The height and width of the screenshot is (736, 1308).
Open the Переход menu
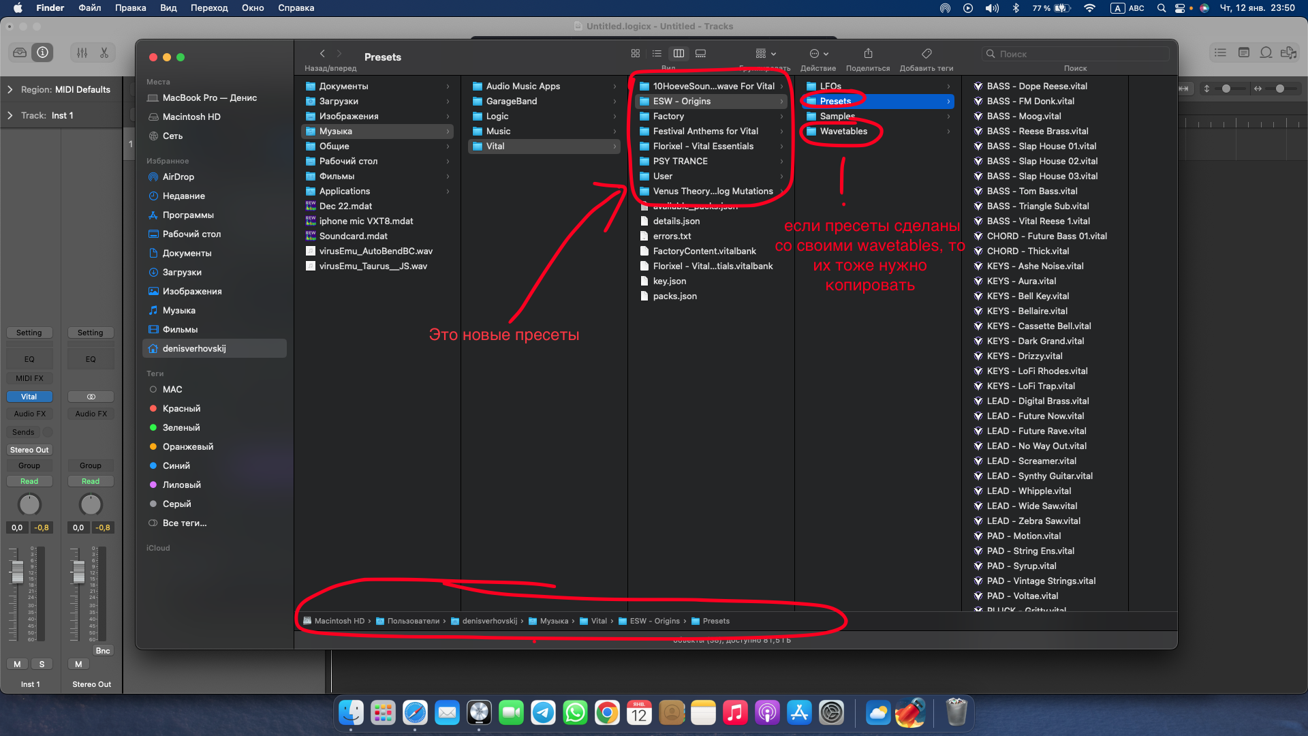pyautogui.click(x=209, y=8)
